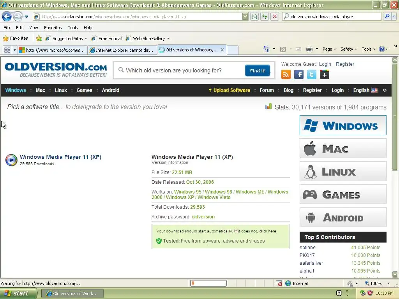Open Web Slice Gallery dropdown
This screenshot has width=399, height=299.
pos(148,39)
